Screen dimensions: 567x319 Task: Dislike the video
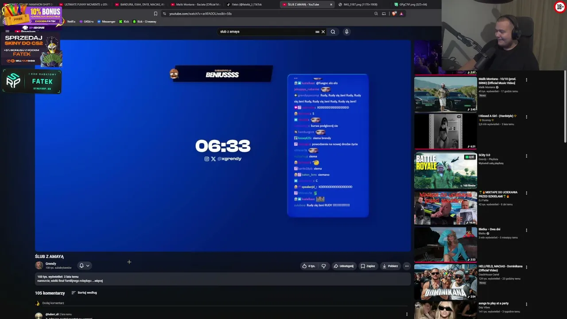click(323, 266)
